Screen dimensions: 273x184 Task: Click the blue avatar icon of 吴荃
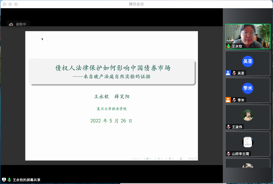tap(247, 61)
